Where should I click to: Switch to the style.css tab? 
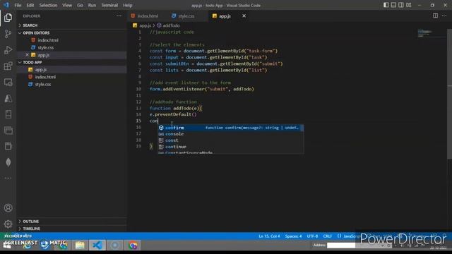pyautogui.click(x=186, y=16)
